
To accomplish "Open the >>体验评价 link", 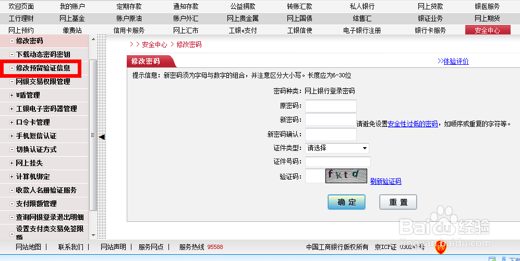I will (x=453, y=61).
